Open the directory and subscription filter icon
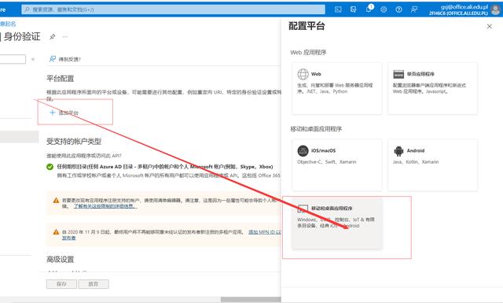The height and width of the screenshot is (303, 503). point(353,9)
